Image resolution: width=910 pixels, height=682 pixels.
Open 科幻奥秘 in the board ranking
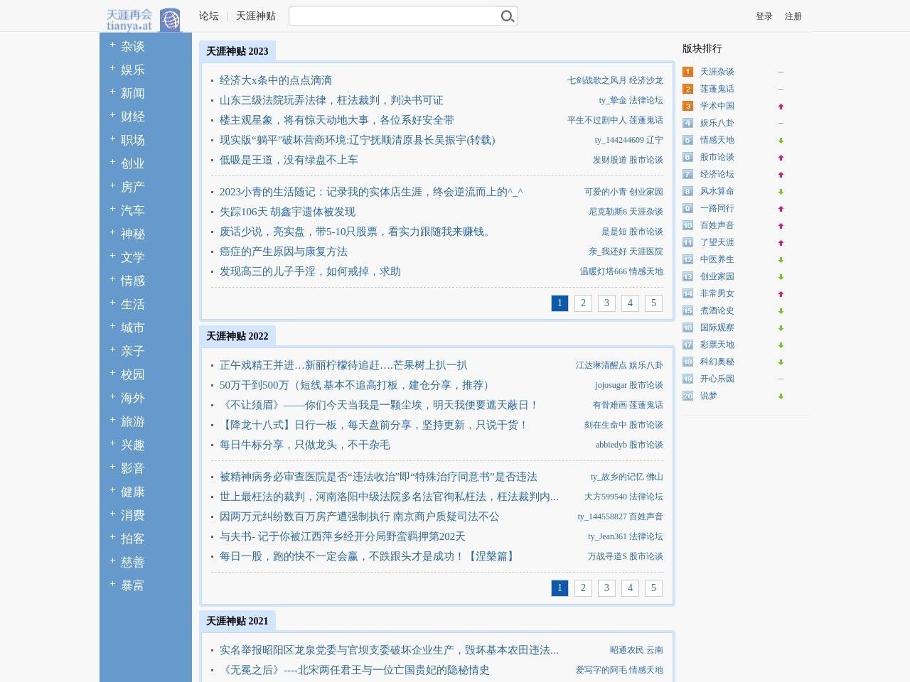[x=717, y=362]
